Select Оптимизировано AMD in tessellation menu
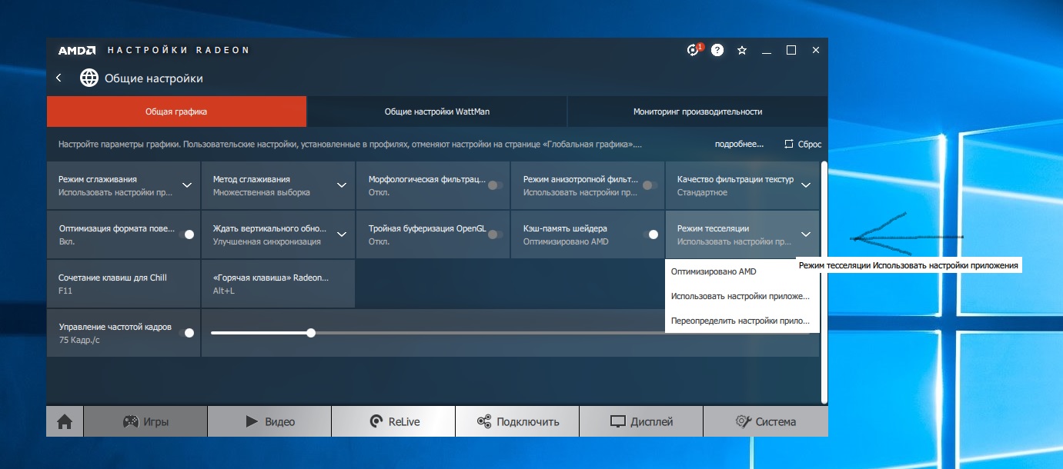 pyautogui.click(x=742, y=271)
